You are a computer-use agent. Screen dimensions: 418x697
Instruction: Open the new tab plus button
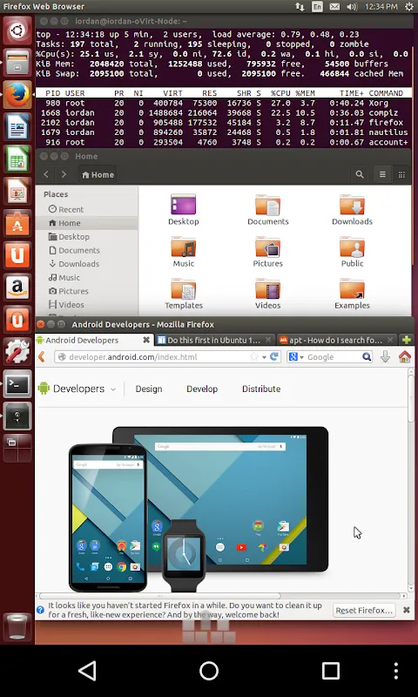tap(407, 340)
